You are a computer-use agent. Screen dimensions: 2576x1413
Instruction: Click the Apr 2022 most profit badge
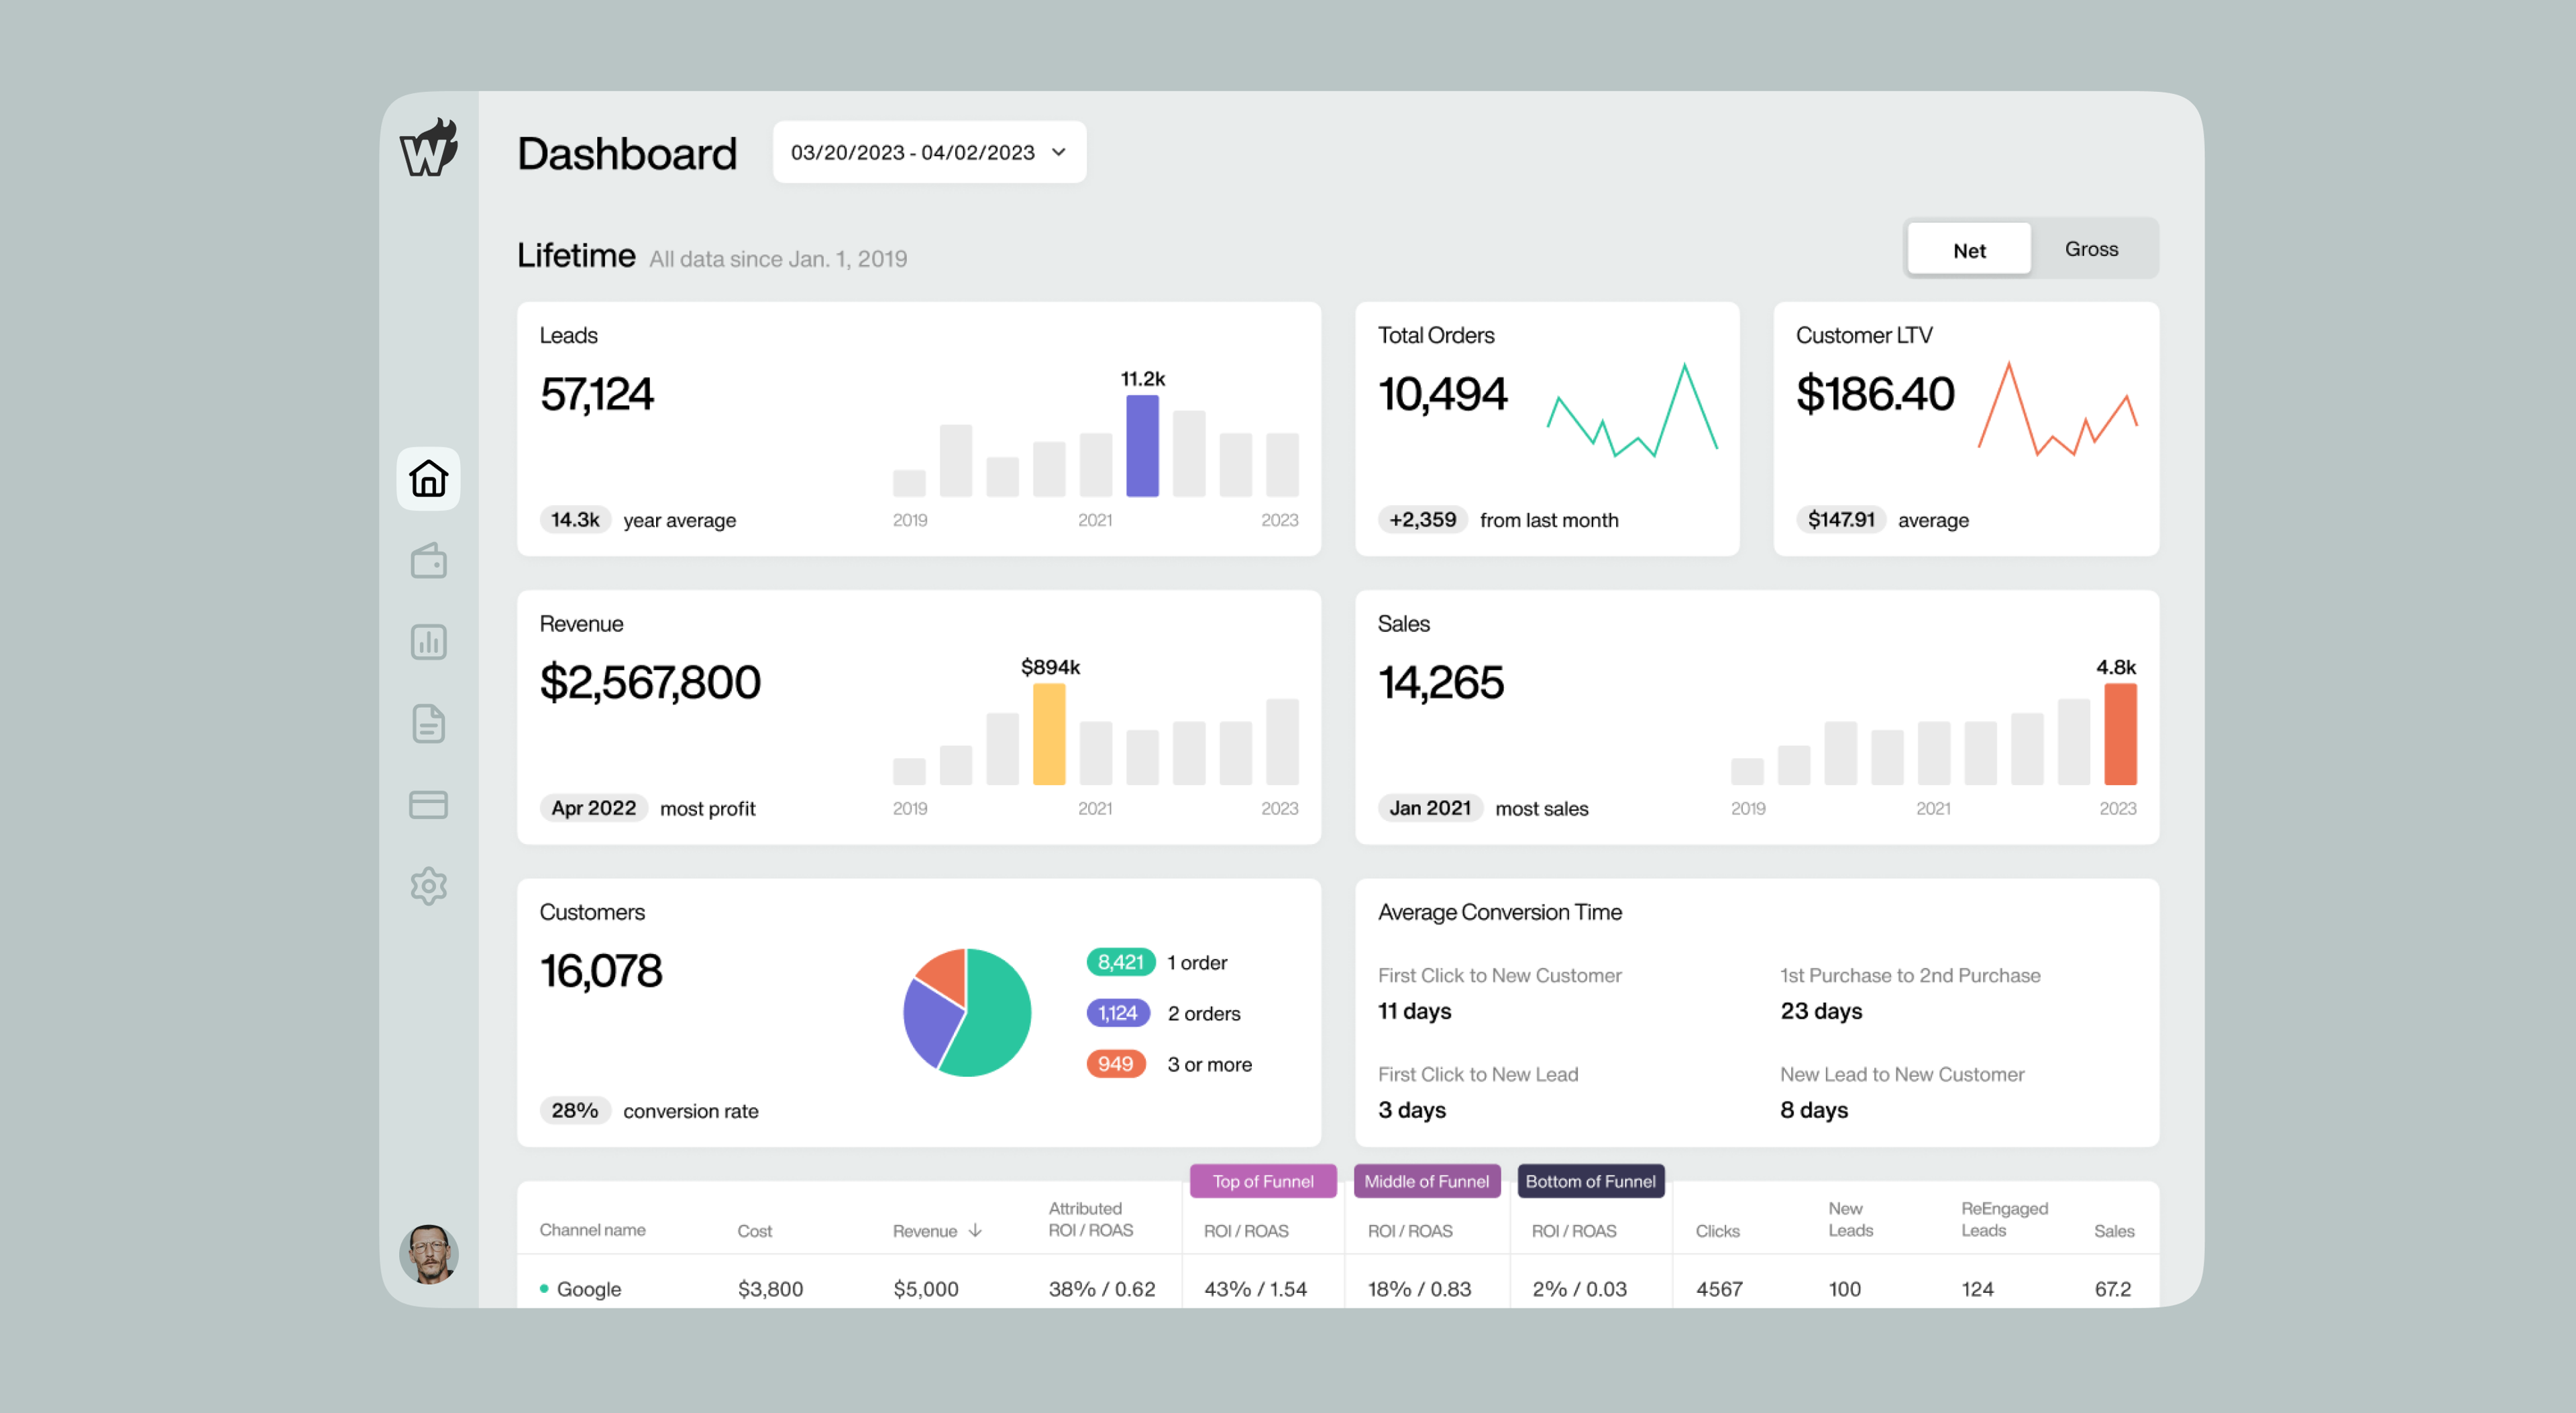594,808
